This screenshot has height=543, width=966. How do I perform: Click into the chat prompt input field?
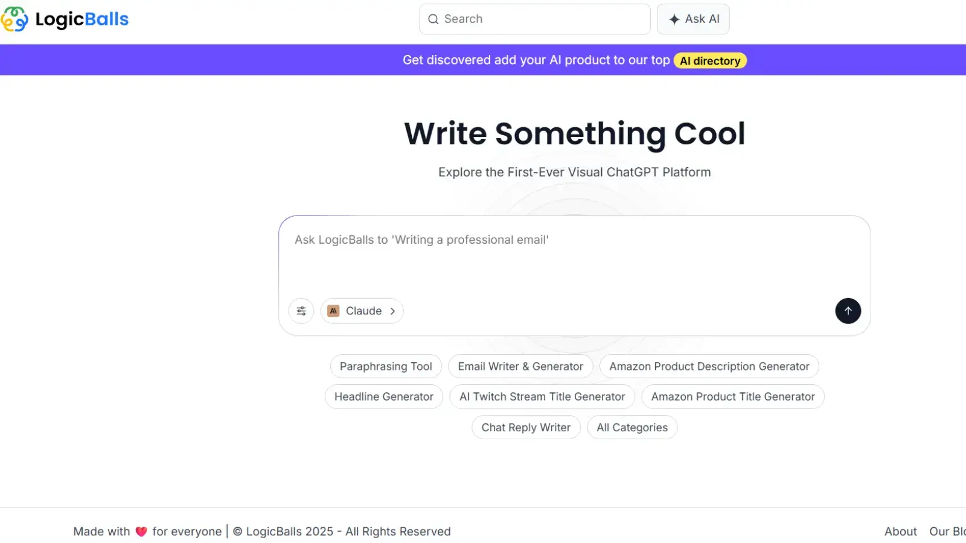(x=574, y=253)
